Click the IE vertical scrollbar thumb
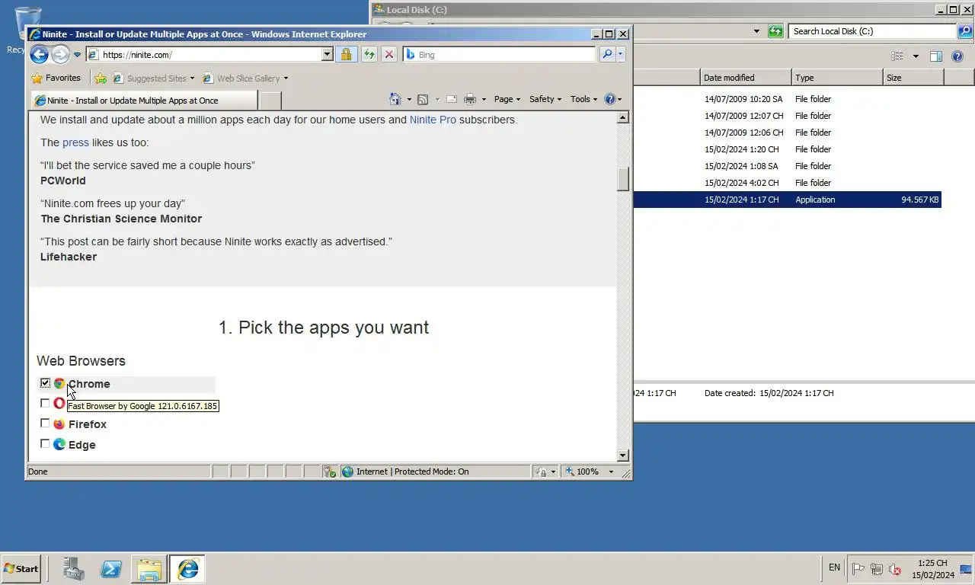The height and width of the screenshot is (585, 975). [623, 178]
